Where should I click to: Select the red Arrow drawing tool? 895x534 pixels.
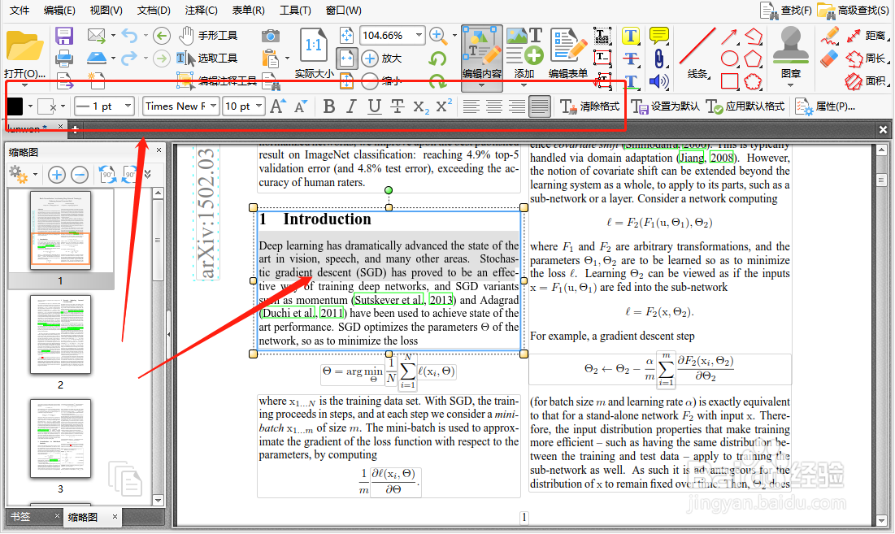click(x=729, y=37)
